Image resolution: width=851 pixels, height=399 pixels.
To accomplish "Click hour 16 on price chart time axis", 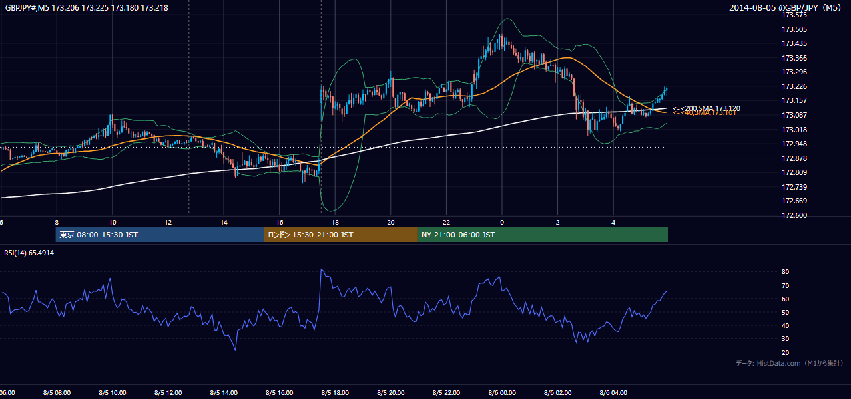I will coord(280,222).
